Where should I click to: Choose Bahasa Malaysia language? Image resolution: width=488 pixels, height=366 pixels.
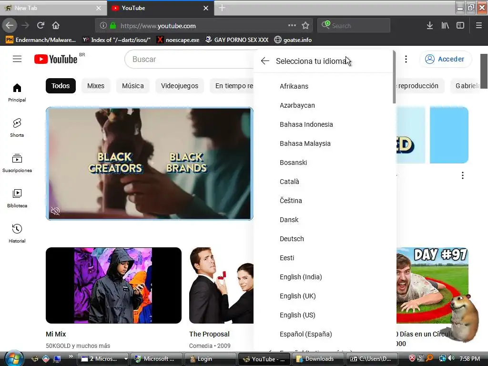tap(324, 143)
